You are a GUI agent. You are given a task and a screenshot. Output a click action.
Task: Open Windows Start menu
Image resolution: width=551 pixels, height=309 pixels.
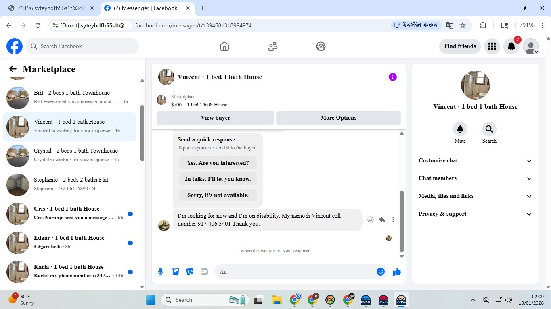click(x=151, y=300)
